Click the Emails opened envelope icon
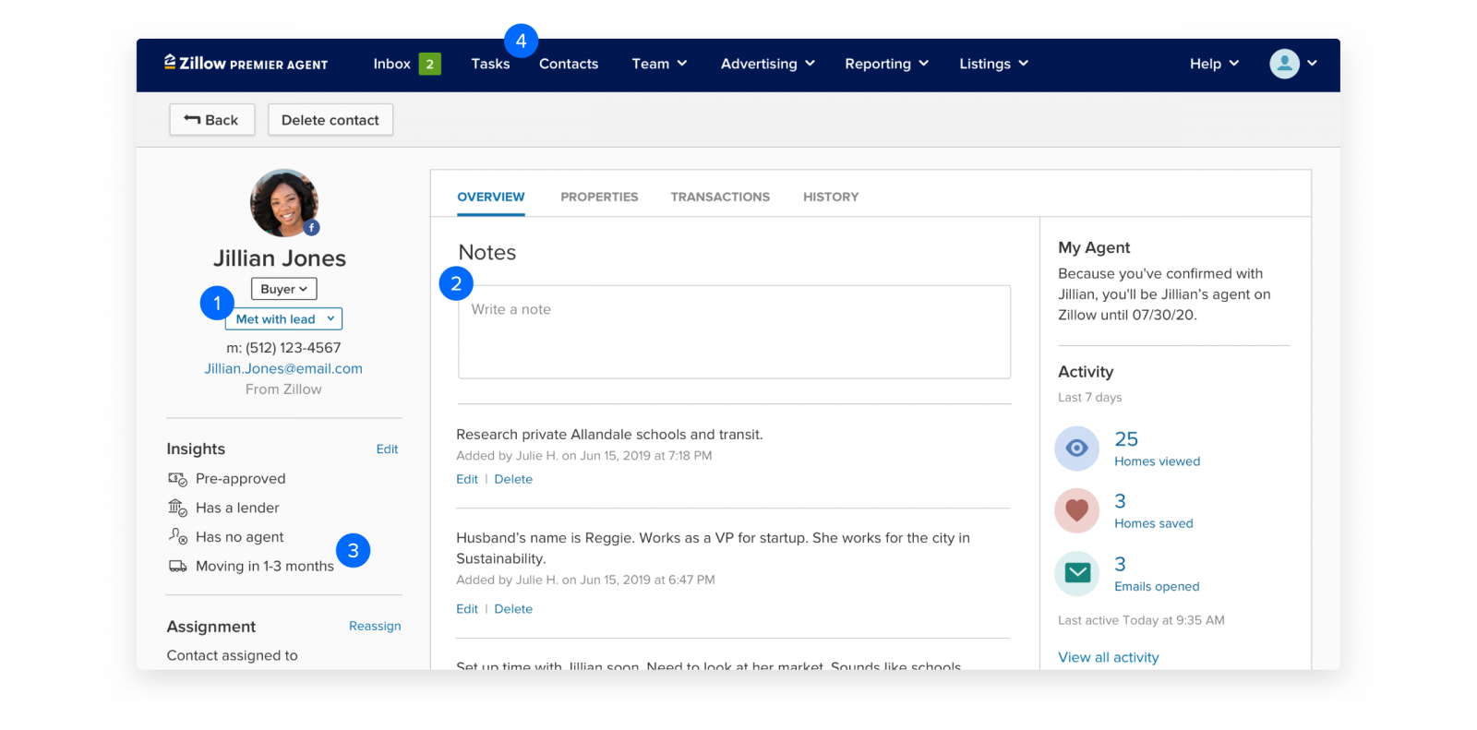Screen dimensions: 1477x730 coord(1076,573)
